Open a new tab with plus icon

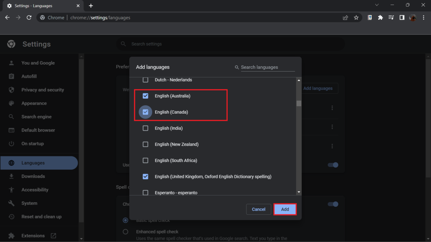point(91,6)
